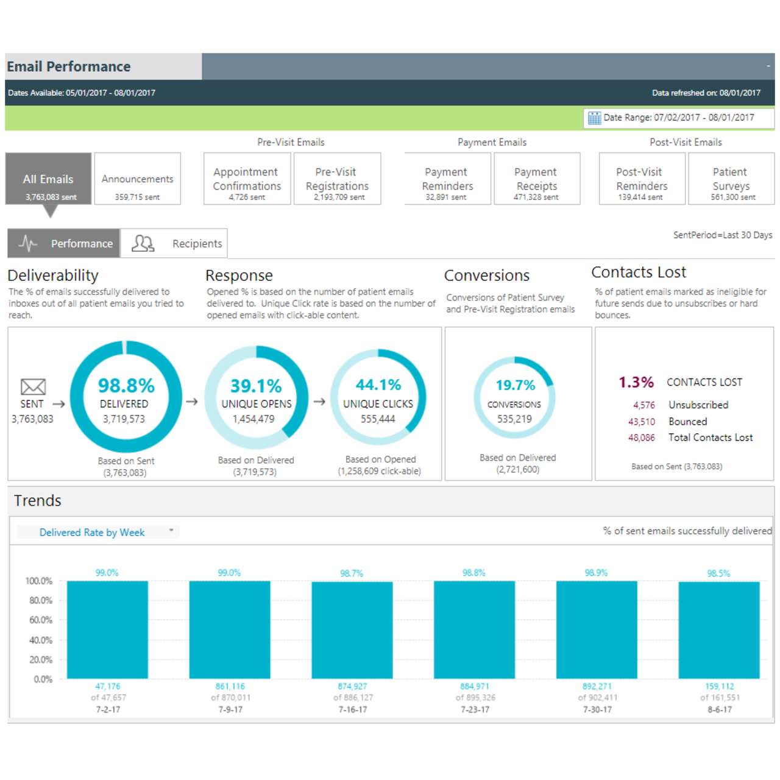Click the 7-16-17 week bar
Screen dimensions: 780x780
pyautogui.click(x=352, y=629)
